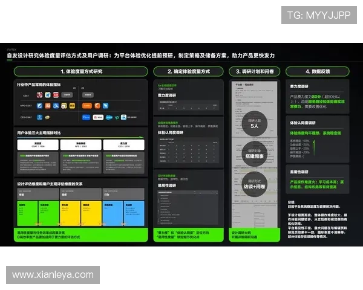
Task: Click the red spiral app icon in CSAT row
Action: 39,95
